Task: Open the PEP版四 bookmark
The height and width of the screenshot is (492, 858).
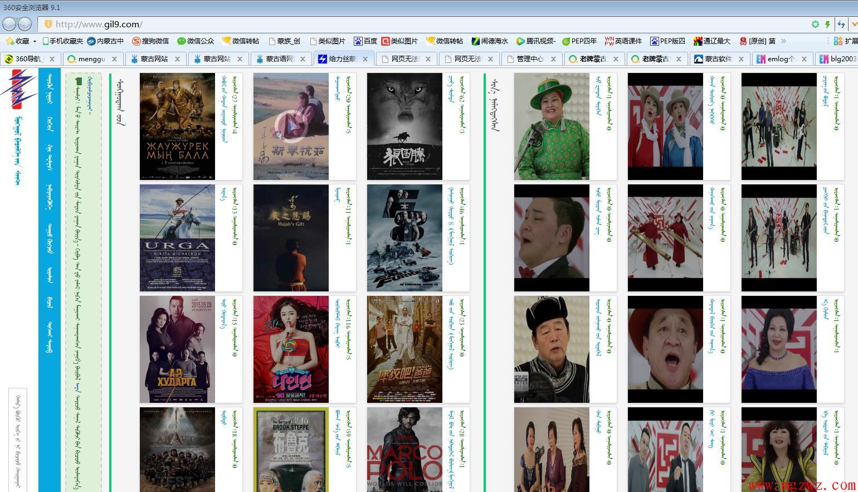Action: tap(667, 41)
